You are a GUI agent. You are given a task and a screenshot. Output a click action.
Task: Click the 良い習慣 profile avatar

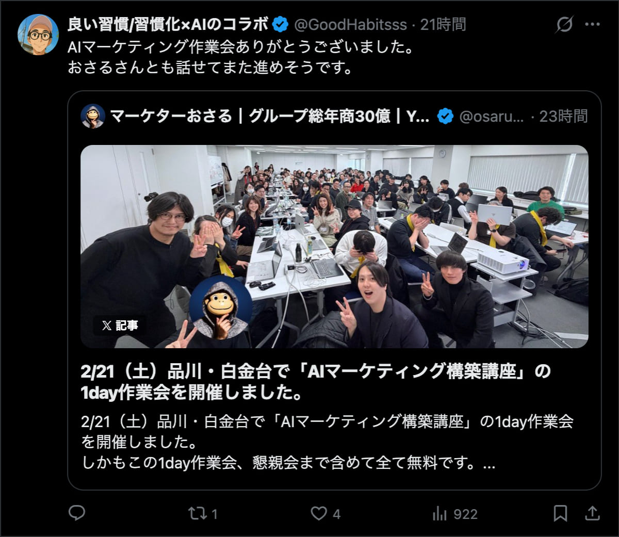[x=38, y=35]
